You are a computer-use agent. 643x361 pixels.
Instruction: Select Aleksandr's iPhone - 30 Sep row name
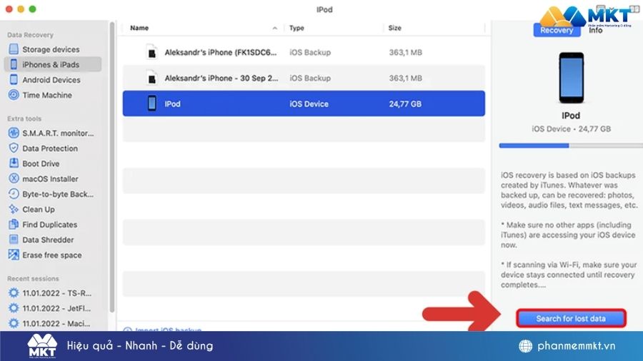coord(221,78)
